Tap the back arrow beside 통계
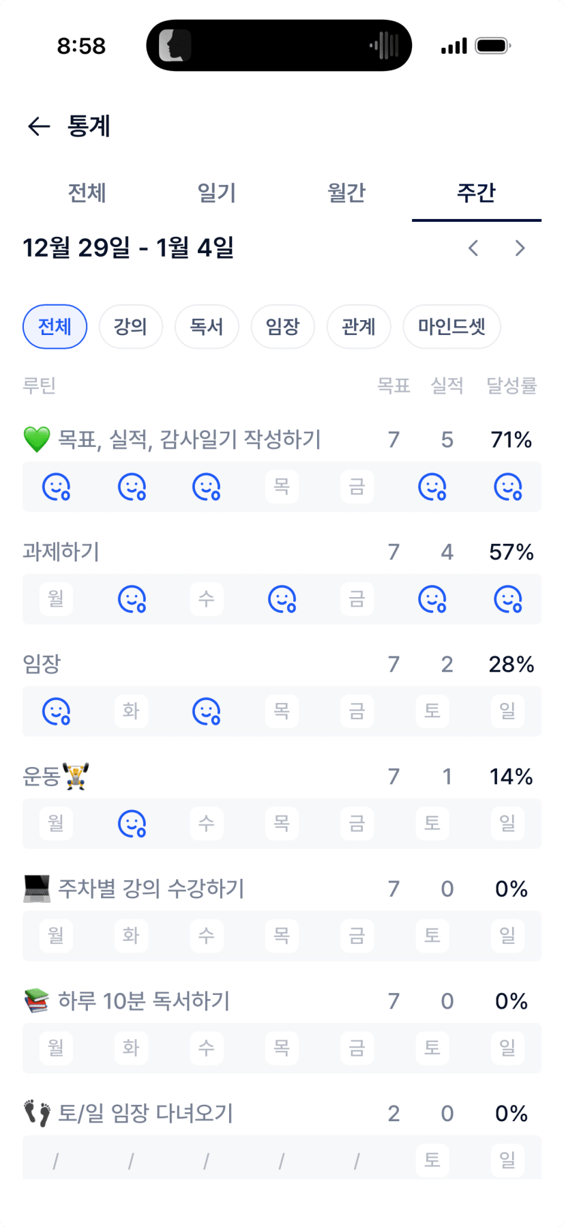The height and width of the screenshot is (1227, 564). 39,126
